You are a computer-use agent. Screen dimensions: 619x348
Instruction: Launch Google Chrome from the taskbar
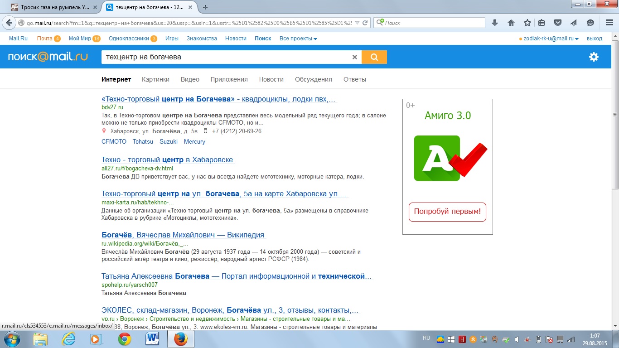coord(125,339)
